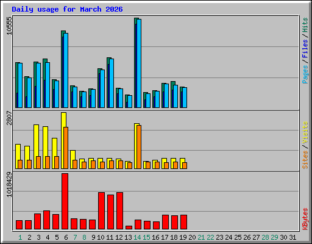Click the "Daily usage for March 2026" title
This screenshot has height=244, width=312.
(67, 9)
